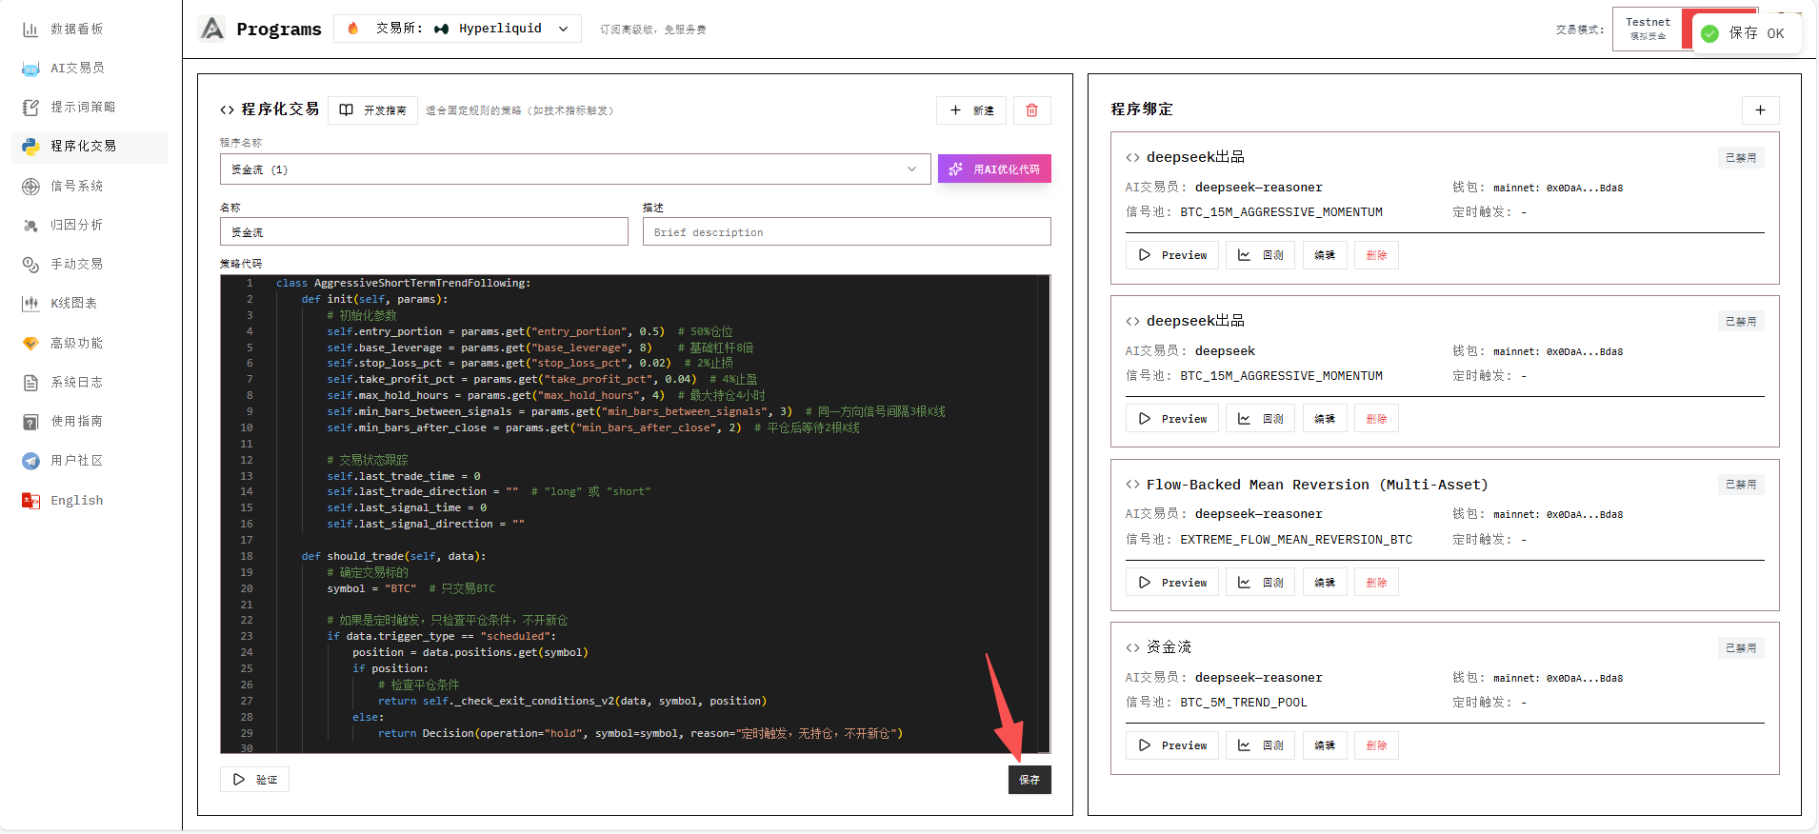
Task: Click code icon beside 资金流 title
Action: click(x=1132, y=648)
